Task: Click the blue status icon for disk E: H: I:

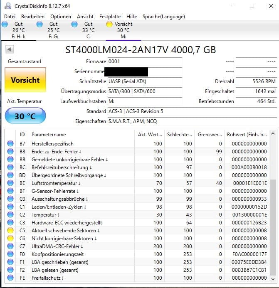Action: [5, 25]
